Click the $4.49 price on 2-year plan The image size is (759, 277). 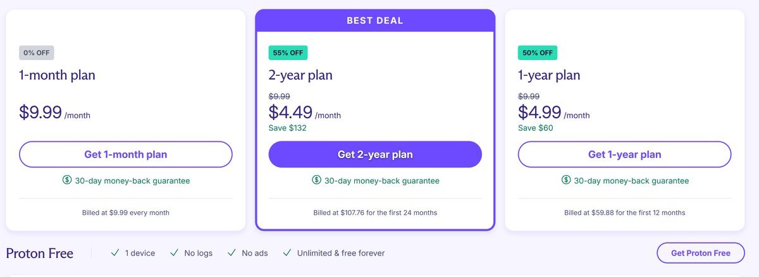290,112
